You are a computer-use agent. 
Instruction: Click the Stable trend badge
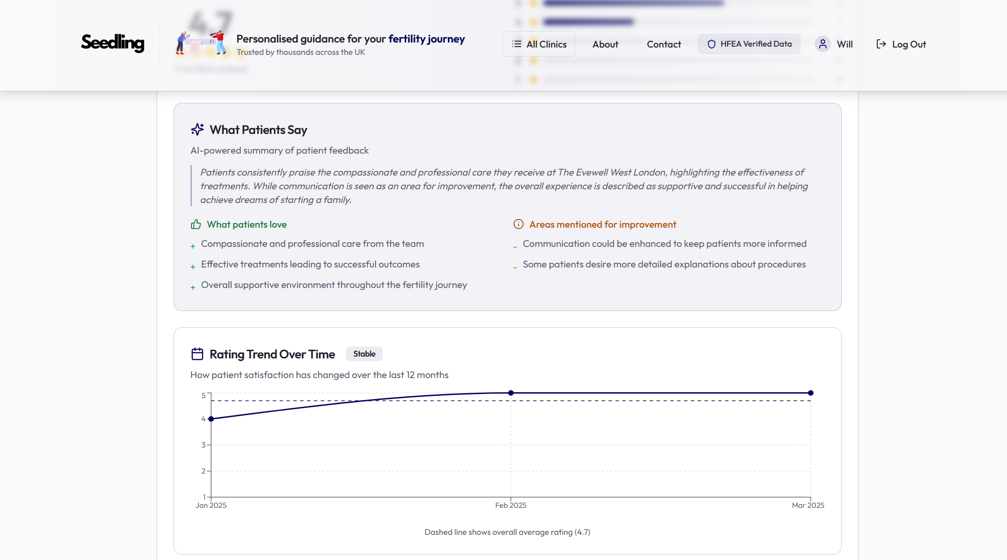364,354
